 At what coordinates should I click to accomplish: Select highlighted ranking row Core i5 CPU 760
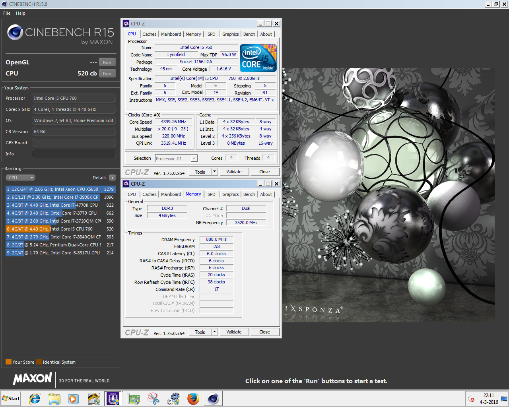pos(60,229)
